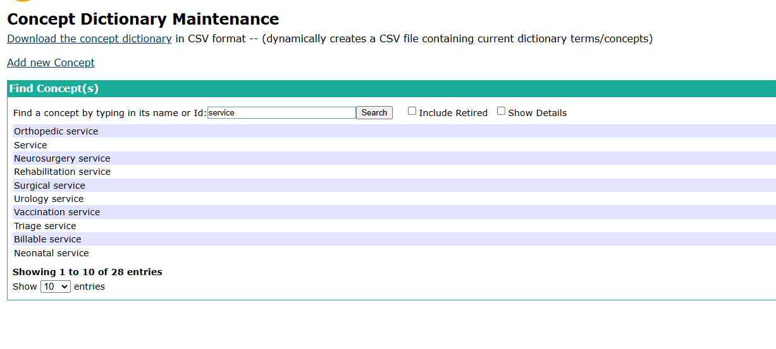Click the Showing 1 to 10 entries text
The image size is (776, 349).
(x=87, y=272)
